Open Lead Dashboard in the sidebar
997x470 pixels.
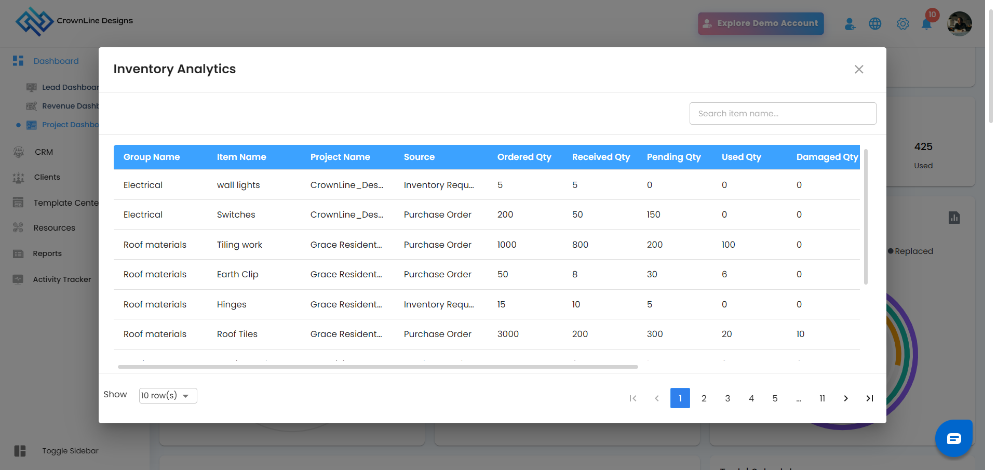(70, 87)
